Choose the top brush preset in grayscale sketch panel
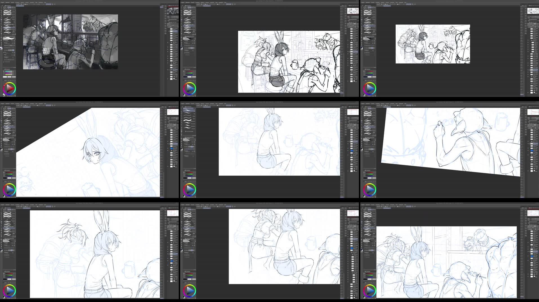This screenshot has height=302, width=539. click(x=9, y=11)
